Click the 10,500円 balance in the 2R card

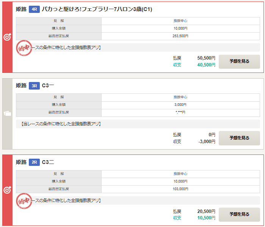[206, 218]
